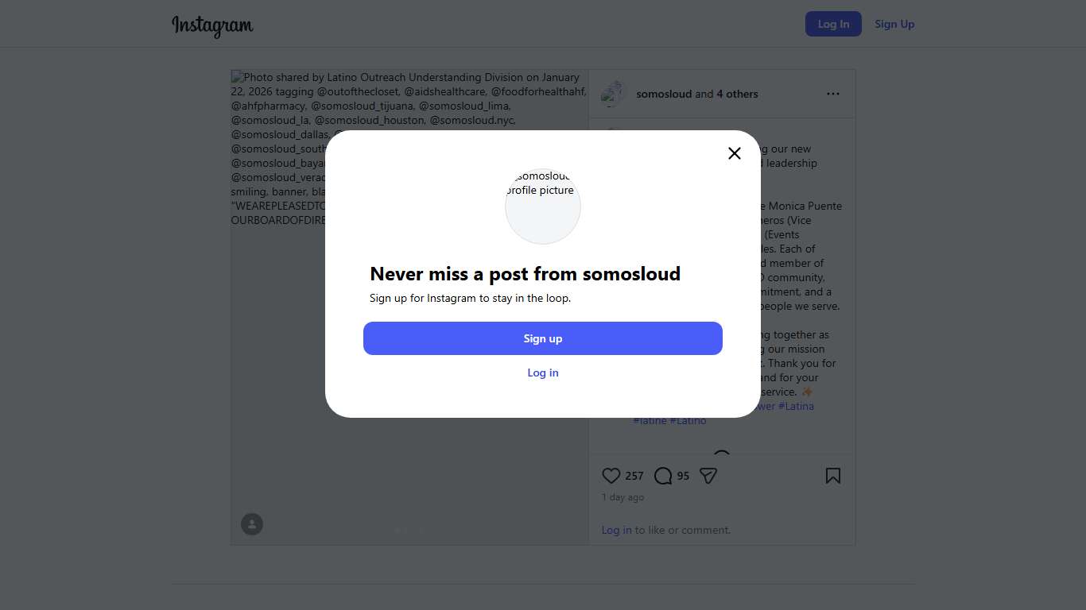This screenshot has height=610, width=1086.
Task: Open the Sign Up link in header
Action: click(894, 24)
